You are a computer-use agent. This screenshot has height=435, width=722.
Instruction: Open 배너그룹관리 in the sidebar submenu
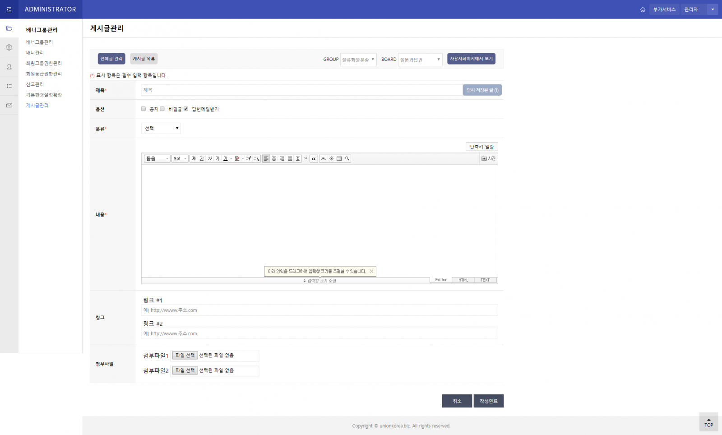pyautogui.click(x=39, y=42)
